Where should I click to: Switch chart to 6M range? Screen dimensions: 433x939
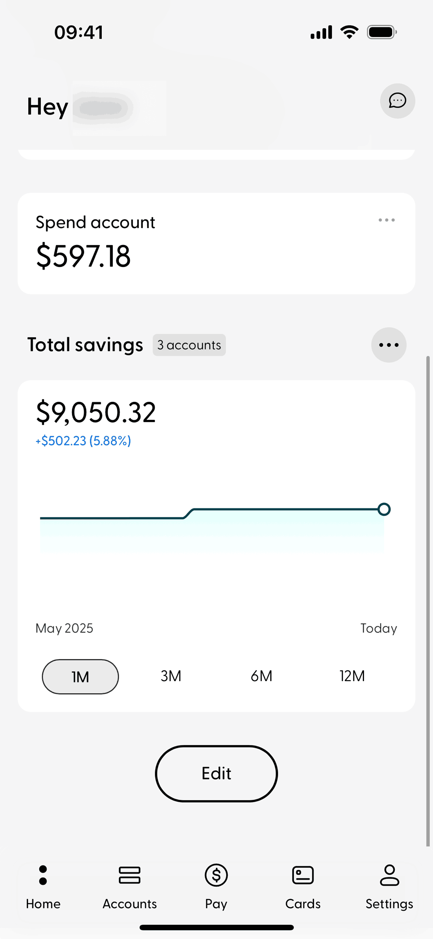click(261, 676)
